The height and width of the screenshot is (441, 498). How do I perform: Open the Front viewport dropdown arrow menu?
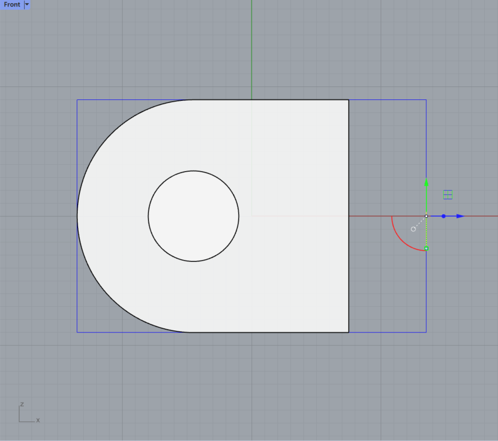coord(27,4)
